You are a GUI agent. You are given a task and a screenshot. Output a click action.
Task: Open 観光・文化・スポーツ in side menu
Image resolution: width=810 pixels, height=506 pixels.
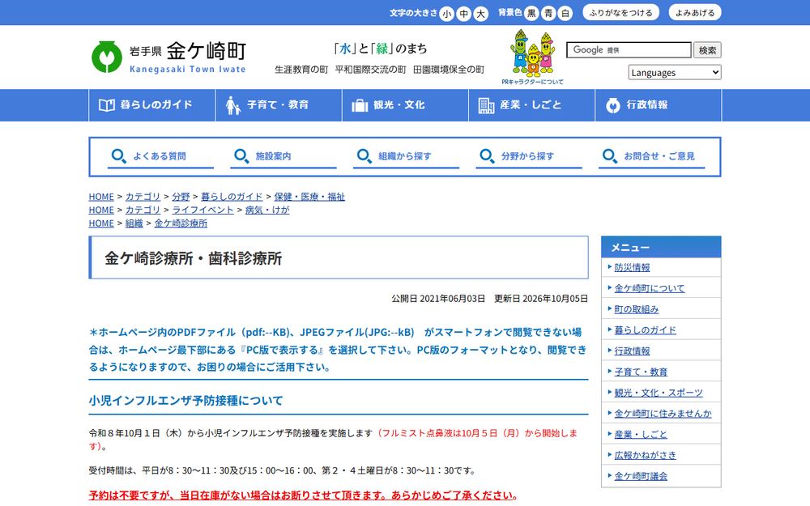659,393
